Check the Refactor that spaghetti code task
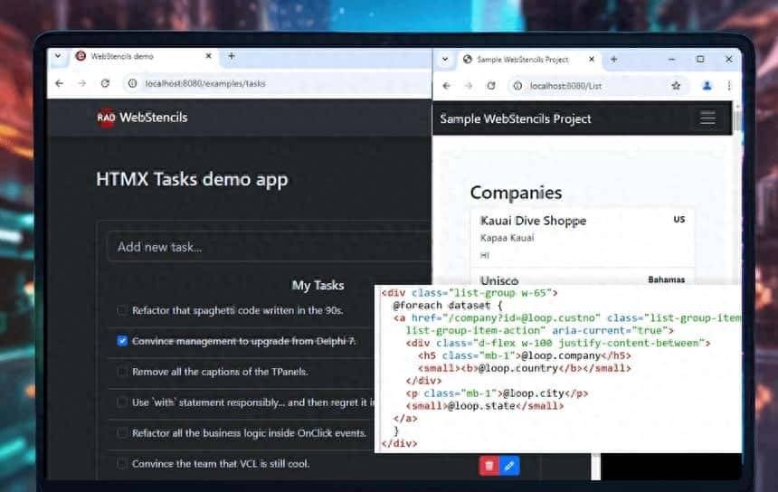 (x=121, y=310)
